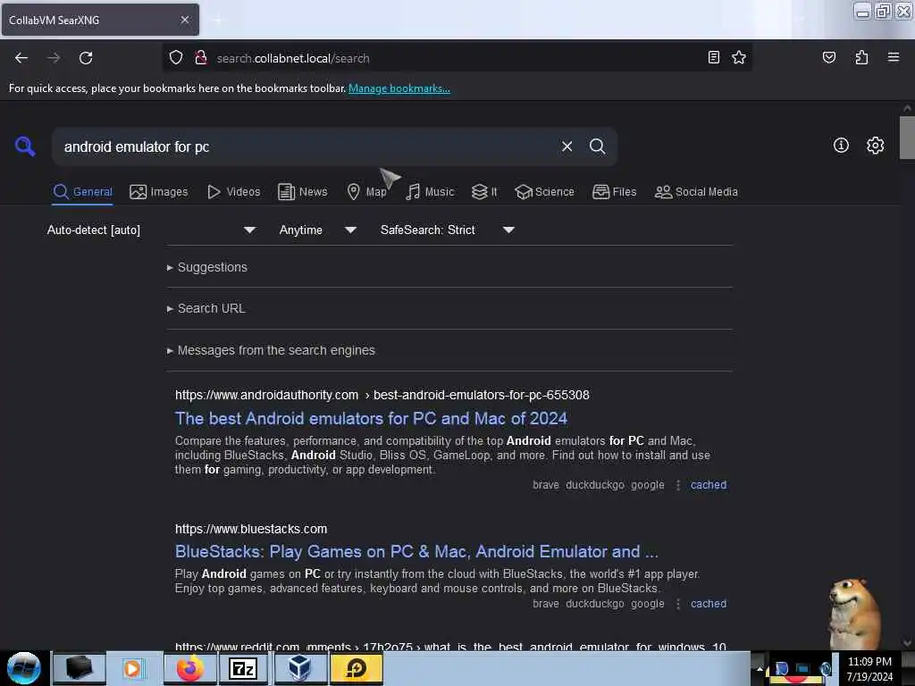
Task: Open the SafeSearch: Strict dropdown
Action: pos(447,230)
